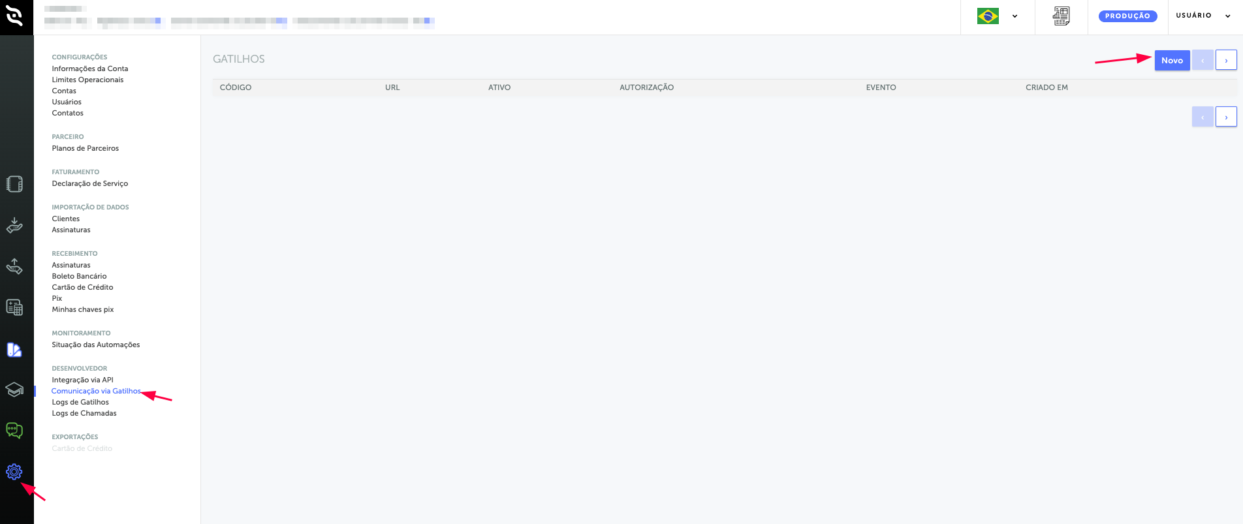The width and height of the screenshot is (1243, 524).
Task: Open Contatos settings page
Action: (68, 113)
